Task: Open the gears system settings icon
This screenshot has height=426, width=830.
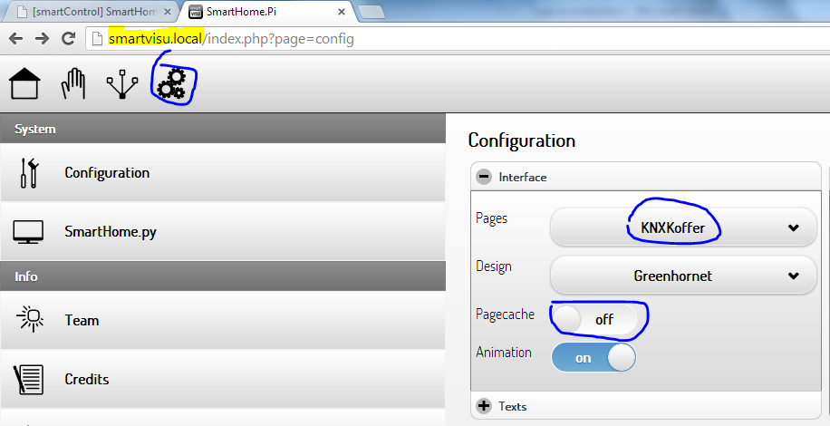Action: pos(172,83)
